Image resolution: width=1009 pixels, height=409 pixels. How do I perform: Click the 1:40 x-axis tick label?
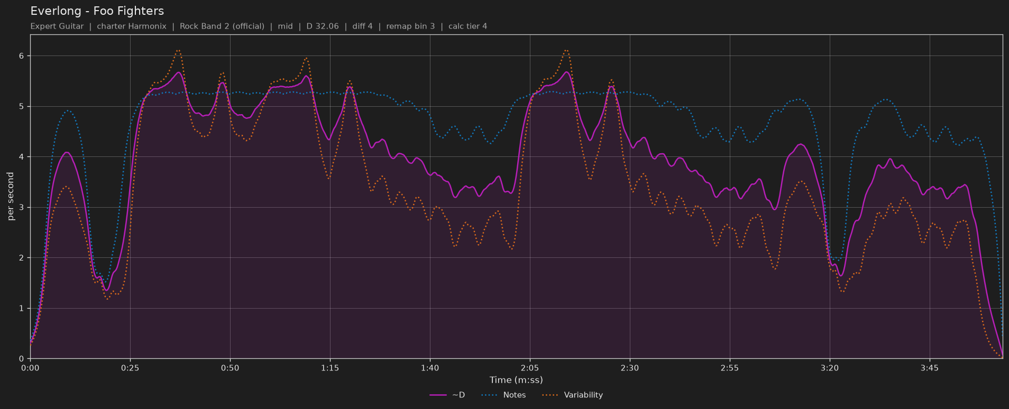430,368
